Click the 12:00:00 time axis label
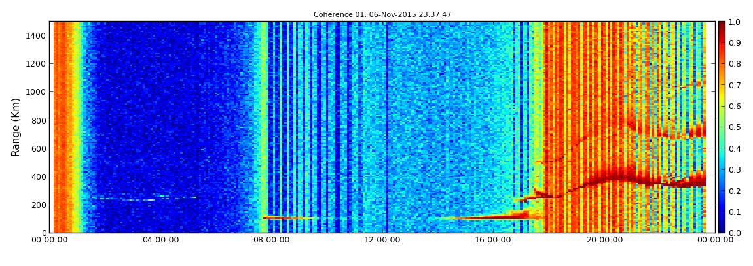Viewport: 753px width, 266px height. click(381, 240)
